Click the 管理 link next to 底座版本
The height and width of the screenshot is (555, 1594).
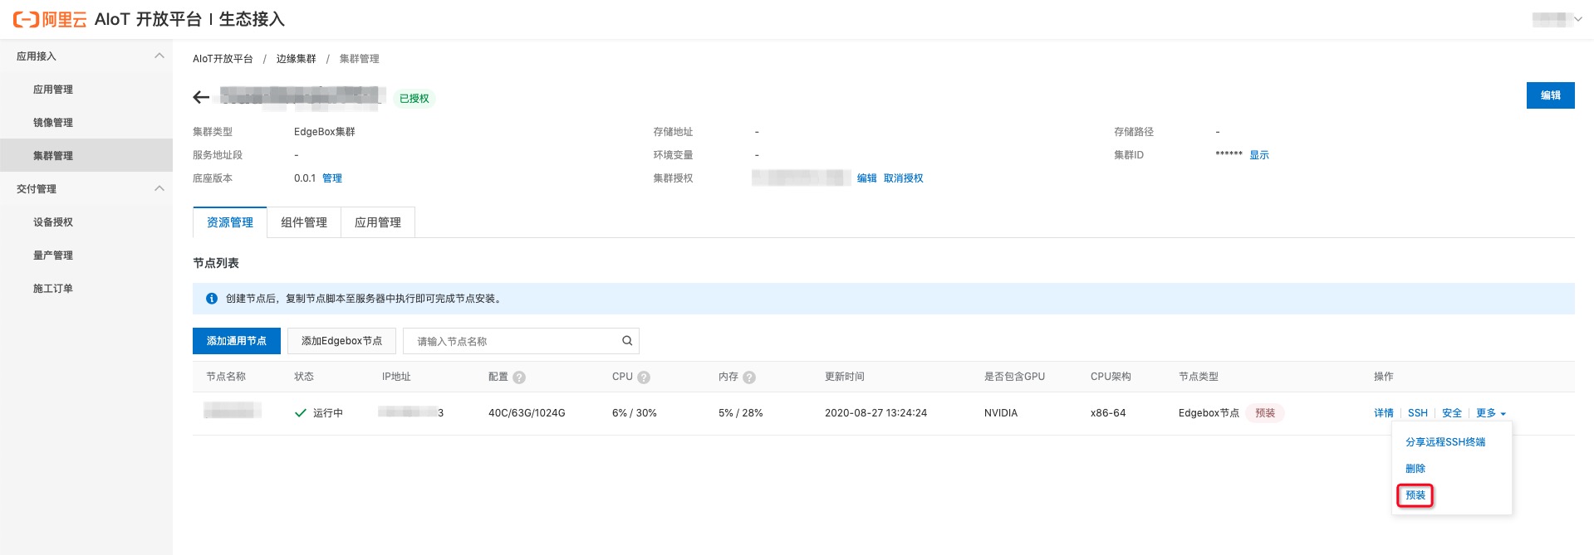click(332, 178)
